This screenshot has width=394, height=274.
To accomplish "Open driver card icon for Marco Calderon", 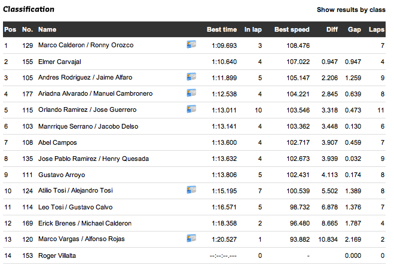I will tap(191, 44).
